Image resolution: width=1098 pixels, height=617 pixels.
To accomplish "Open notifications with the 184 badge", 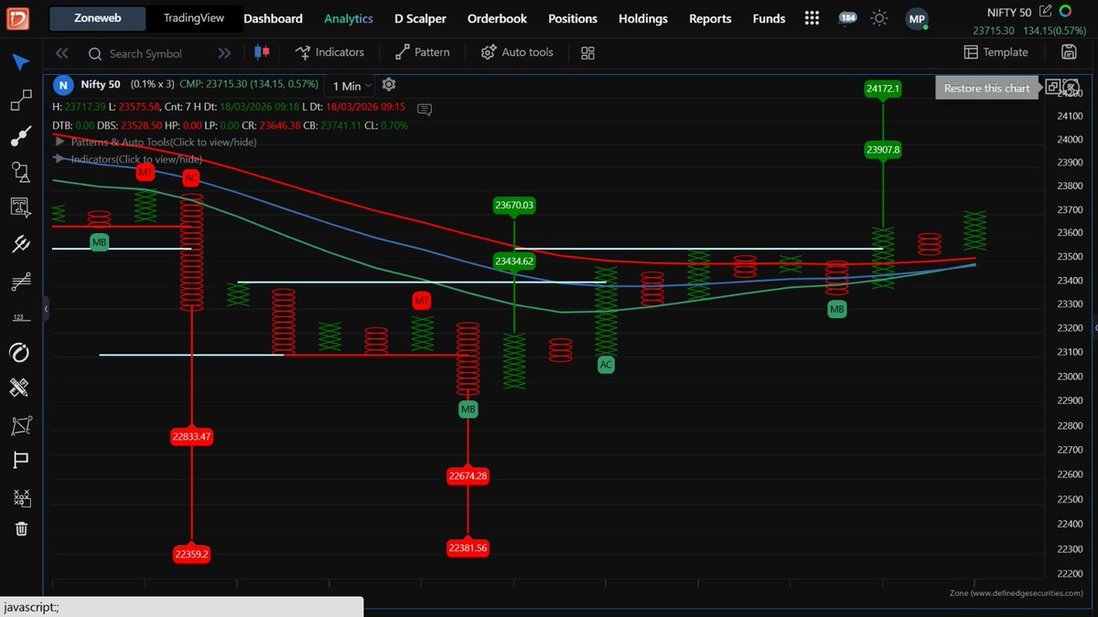I will [848, 18].
